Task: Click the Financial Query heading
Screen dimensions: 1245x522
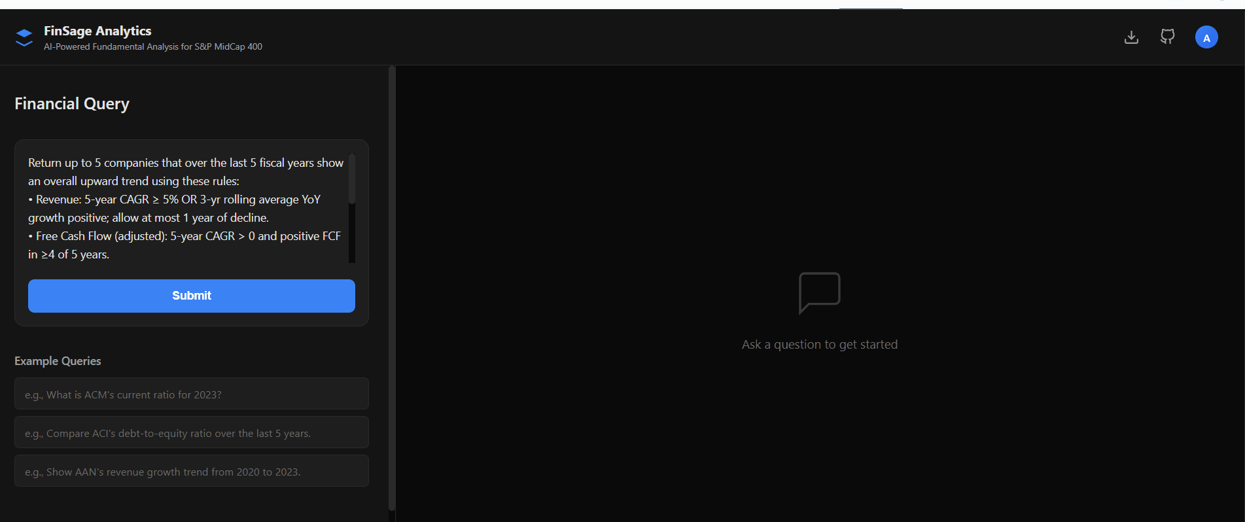Action: (x=72, y=104)
